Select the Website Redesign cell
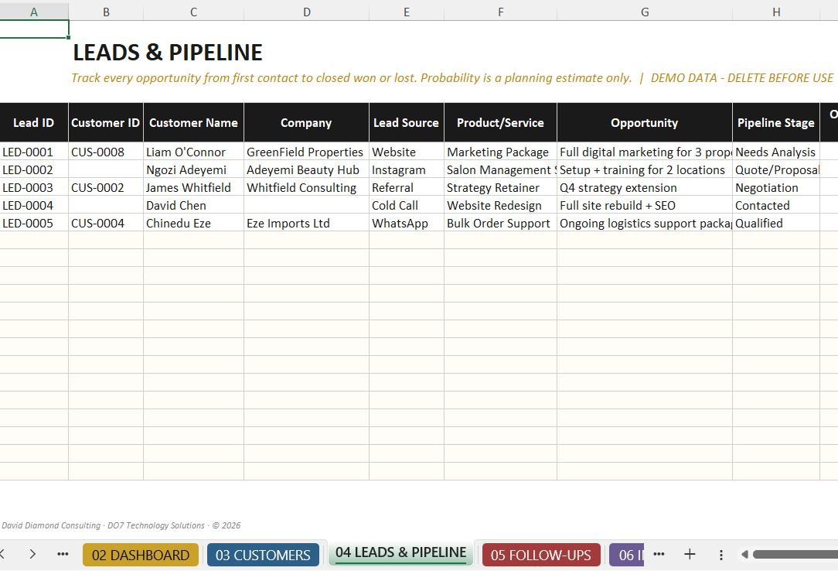The height and width of the screenshot is (571, 838). [x=500, y=205]
